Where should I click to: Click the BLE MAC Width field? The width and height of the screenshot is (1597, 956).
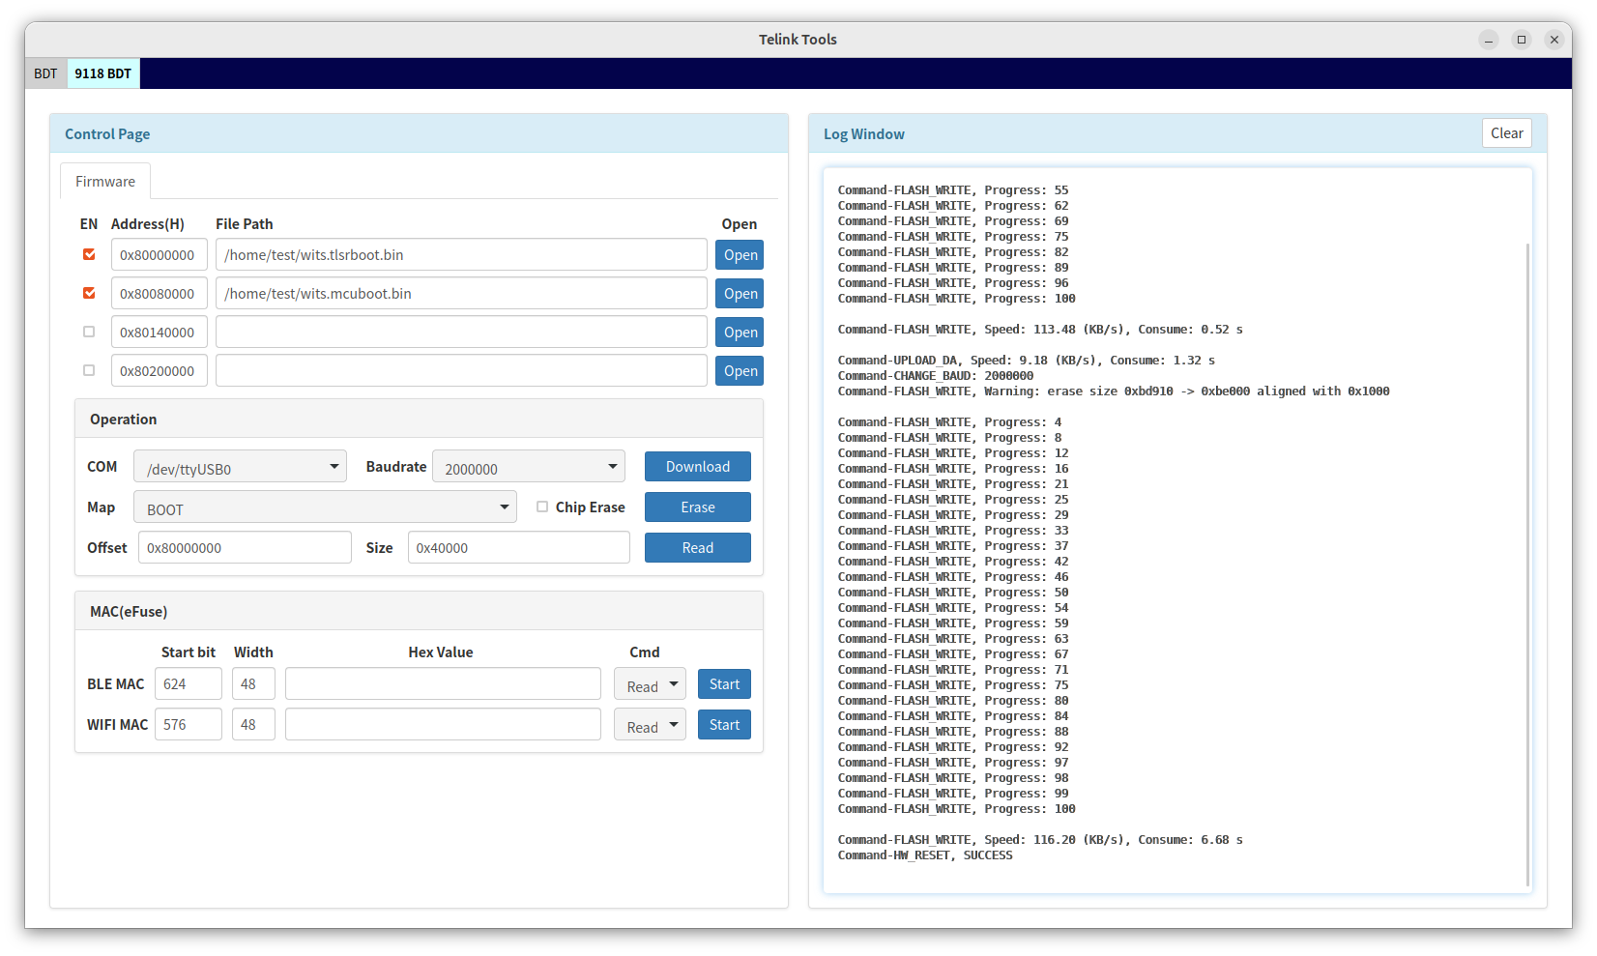[253, 684]
